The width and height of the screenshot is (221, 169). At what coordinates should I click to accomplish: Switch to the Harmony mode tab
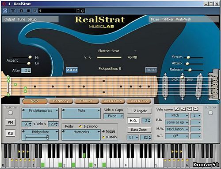tap(61, 101)
